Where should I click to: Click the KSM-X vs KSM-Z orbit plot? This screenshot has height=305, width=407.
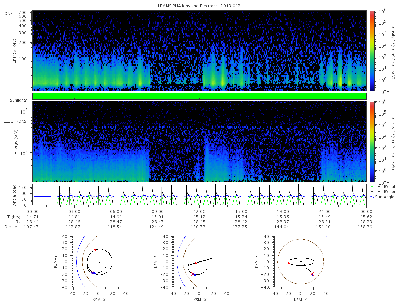(200, 262)
